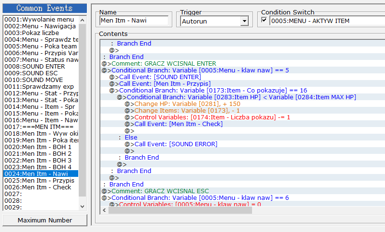Image resolution: width=385 pixels, height=232 pixels.
Task: Select Change Items: Variable [0173], - 1 line
Action: (x=242, y=110)
